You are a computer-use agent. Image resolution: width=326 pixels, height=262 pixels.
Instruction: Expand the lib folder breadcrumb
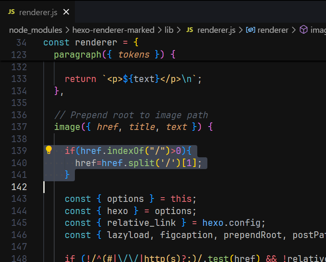[x=169, y=30]
